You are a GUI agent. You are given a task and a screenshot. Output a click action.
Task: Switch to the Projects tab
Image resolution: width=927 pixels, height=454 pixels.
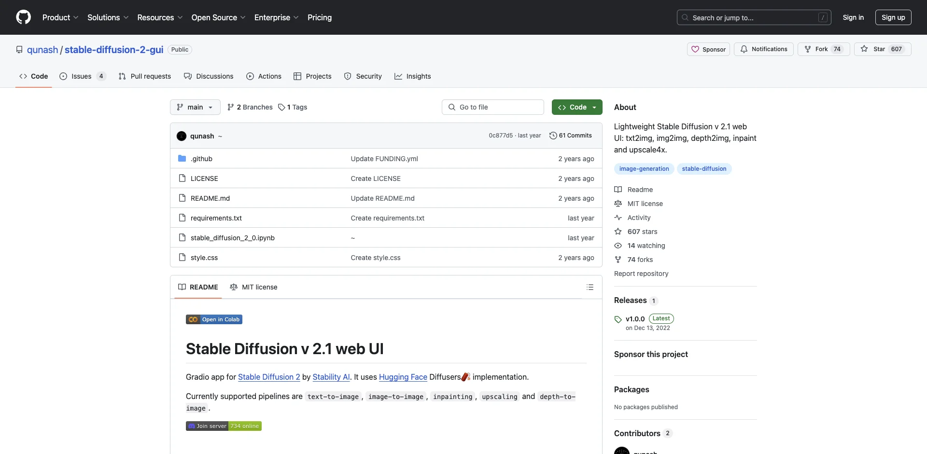coord(312,76)
